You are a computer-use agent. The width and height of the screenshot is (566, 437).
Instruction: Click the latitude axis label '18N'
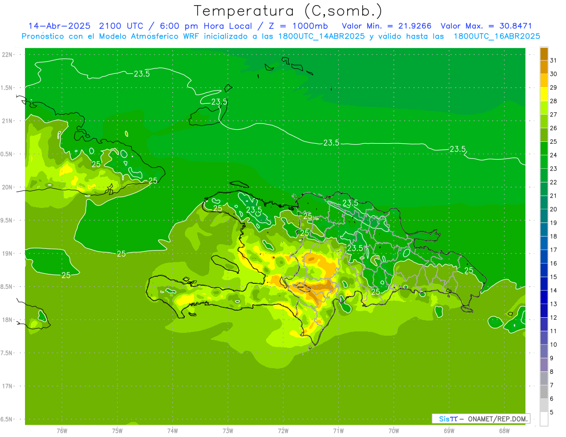point(8,320)
